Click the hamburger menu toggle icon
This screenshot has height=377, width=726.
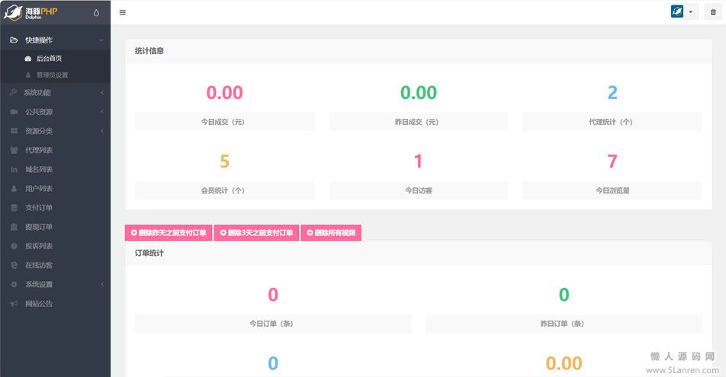123,12
